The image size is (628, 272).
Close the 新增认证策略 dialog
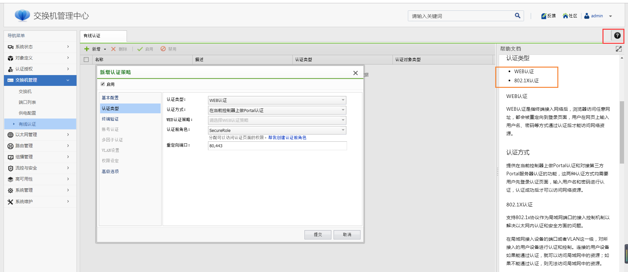click(356, 73)
